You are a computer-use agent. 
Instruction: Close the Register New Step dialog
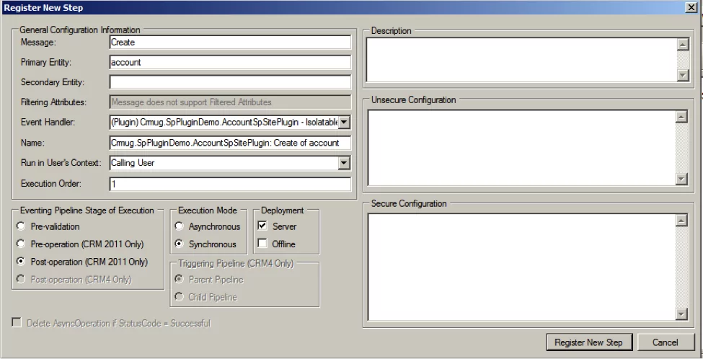(x=691, y=8)
